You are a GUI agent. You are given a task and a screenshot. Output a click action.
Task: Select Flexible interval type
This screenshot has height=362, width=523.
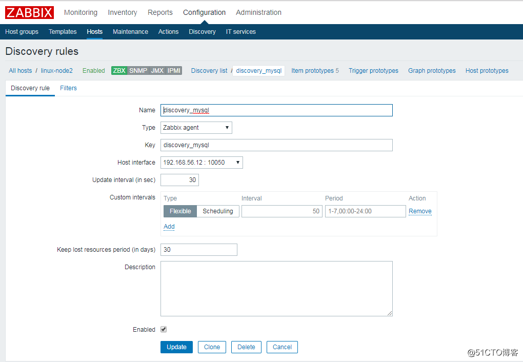pyautogui.click(x=180, y=211)
